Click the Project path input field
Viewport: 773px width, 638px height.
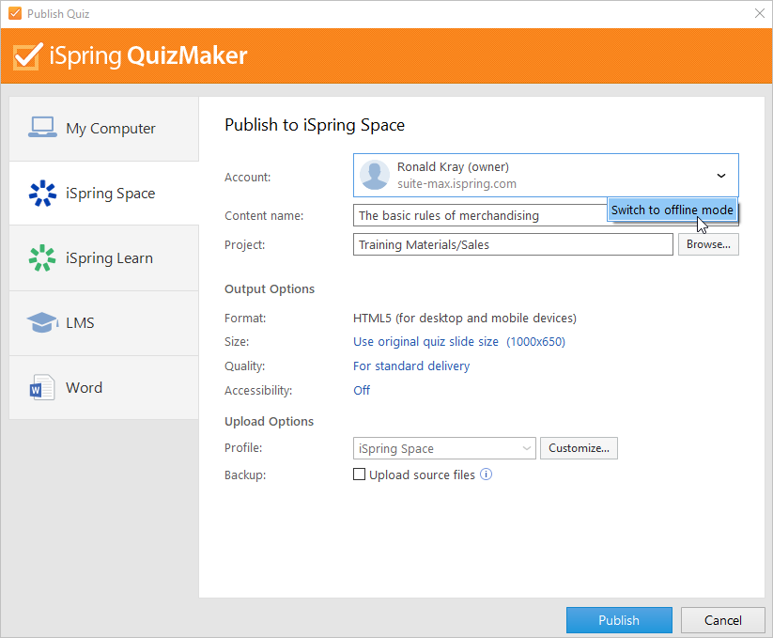click(513, 244)
